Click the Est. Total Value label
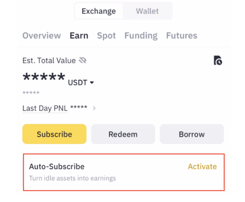Screen dimensions: 245x202 click(x=49, y=60)
